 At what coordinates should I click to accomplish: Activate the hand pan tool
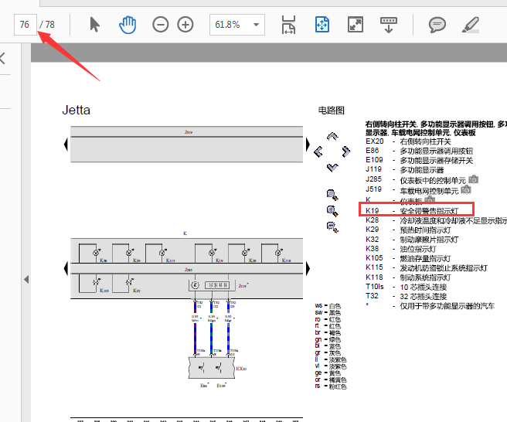click(x=128, y=25)
